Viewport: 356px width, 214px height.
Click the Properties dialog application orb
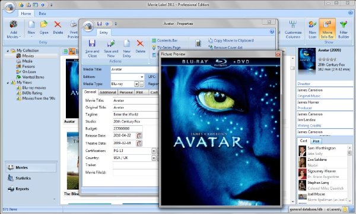pyautogui.click(x=88, y=26)
